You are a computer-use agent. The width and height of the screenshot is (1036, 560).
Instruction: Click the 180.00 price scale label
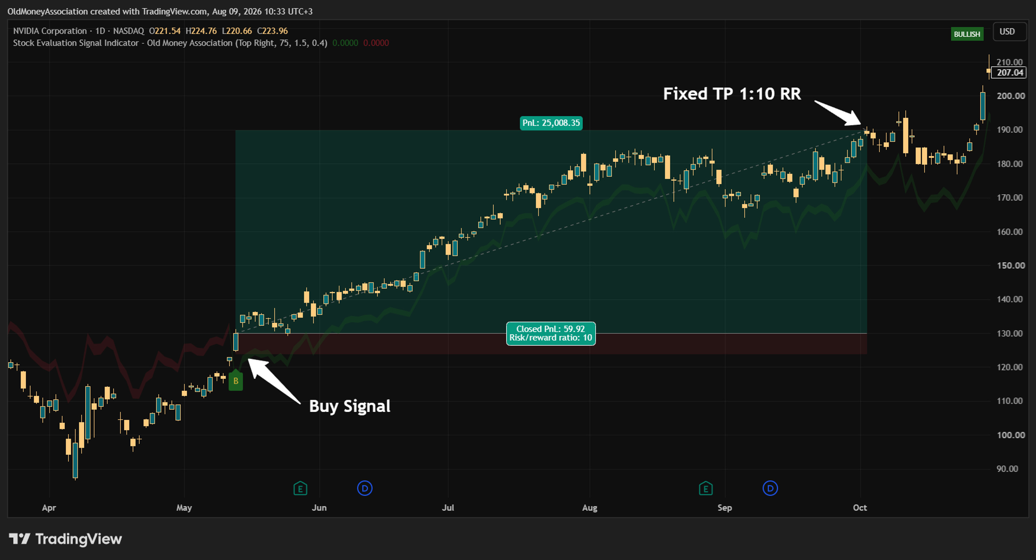1009,164
